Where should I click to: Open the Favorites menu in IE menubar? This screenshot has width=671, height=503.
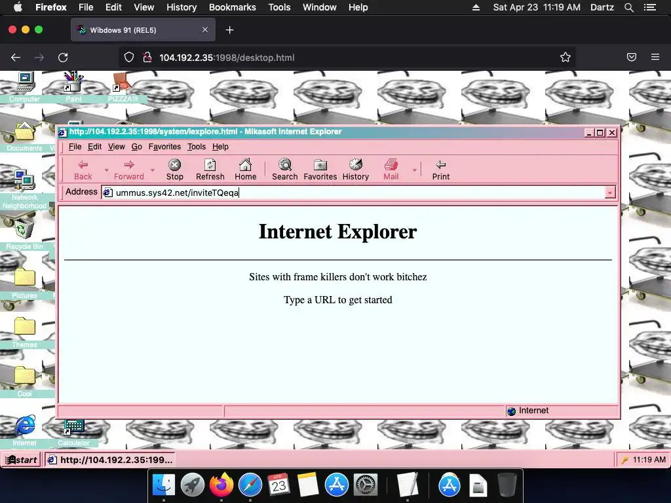tap(164, 147)
